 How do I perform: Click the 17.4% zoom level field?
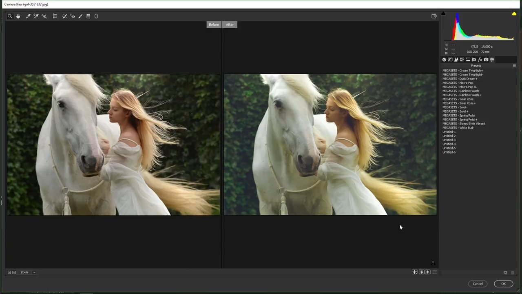24,272
